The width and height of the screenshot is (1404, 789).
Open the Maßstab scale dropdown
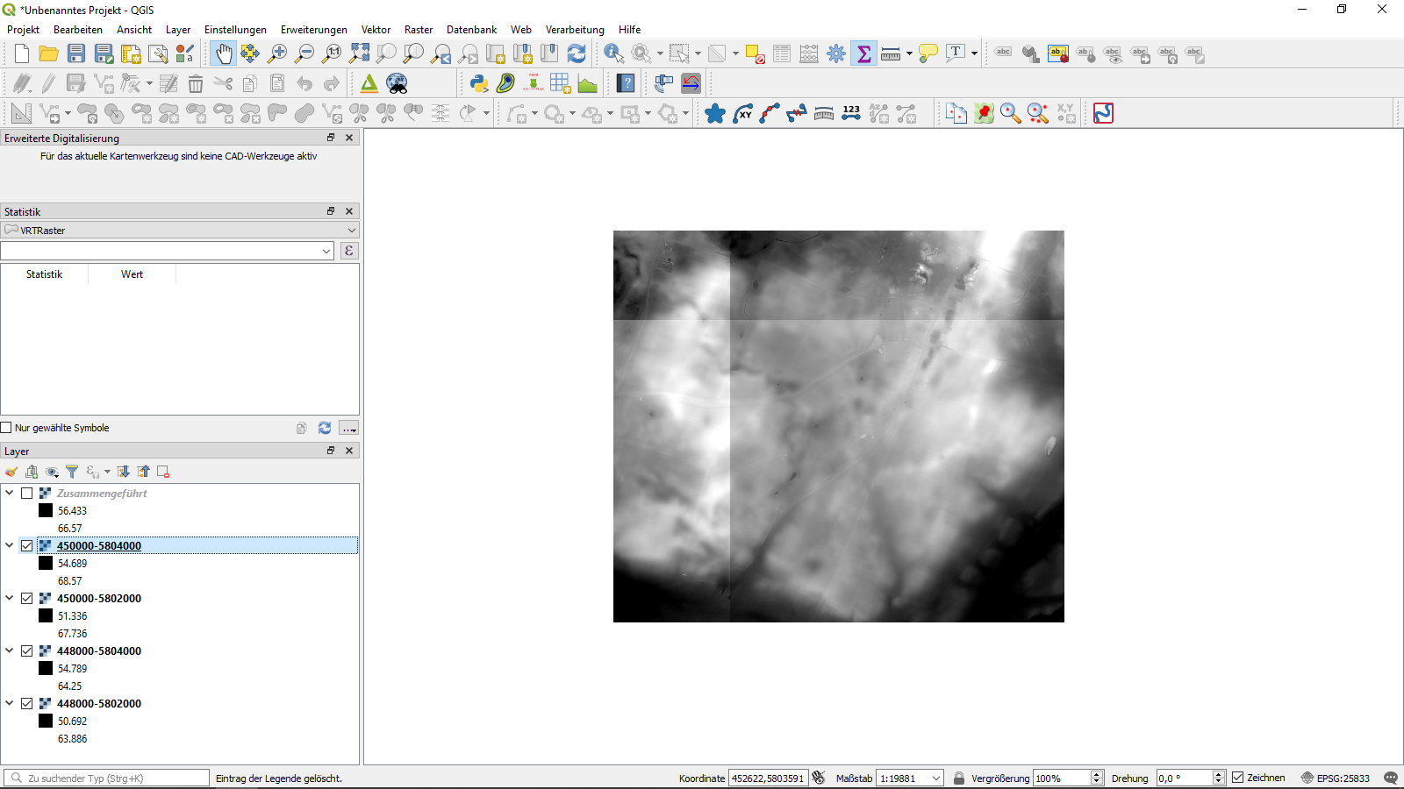coord(936,778)
